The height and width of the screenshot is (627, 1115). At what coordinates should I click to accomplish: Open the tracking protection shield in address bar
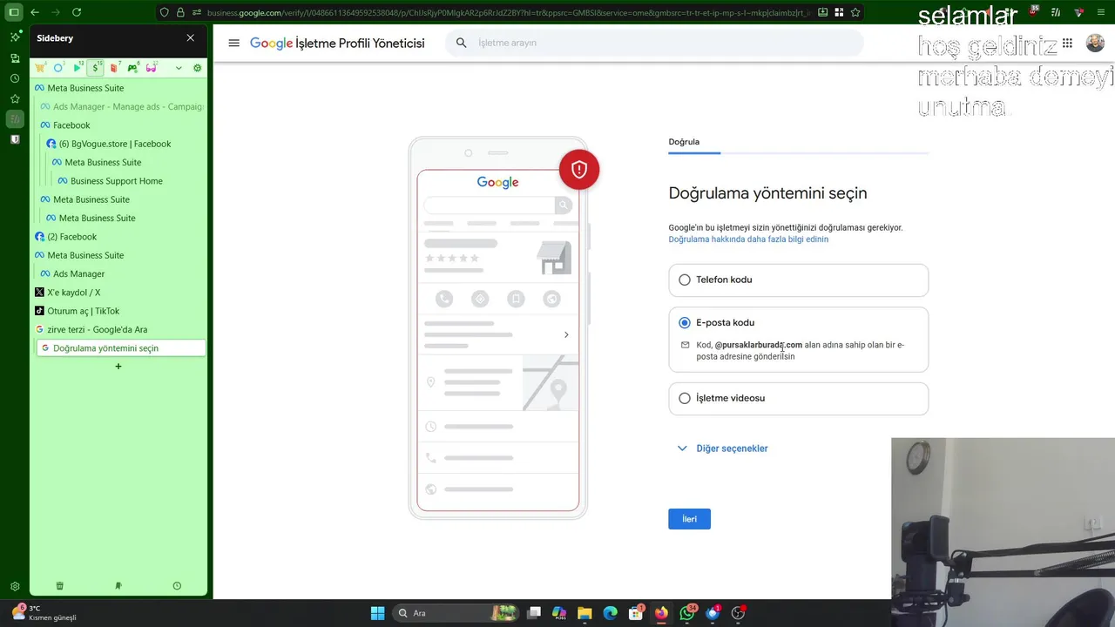[165, 12]
